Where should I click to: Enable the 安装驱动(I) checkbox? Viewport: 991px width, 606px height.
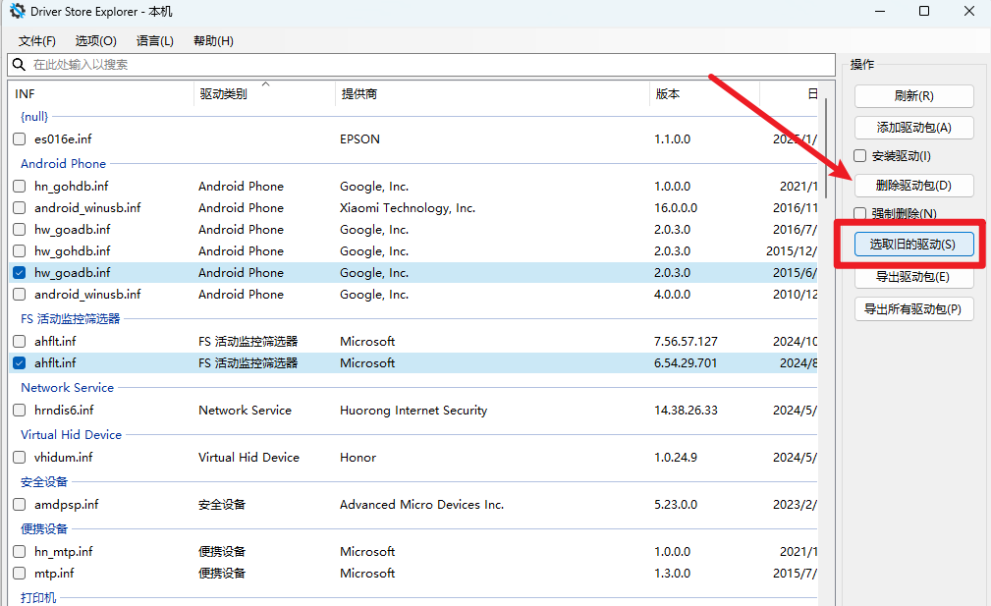(x=860, y=156)
